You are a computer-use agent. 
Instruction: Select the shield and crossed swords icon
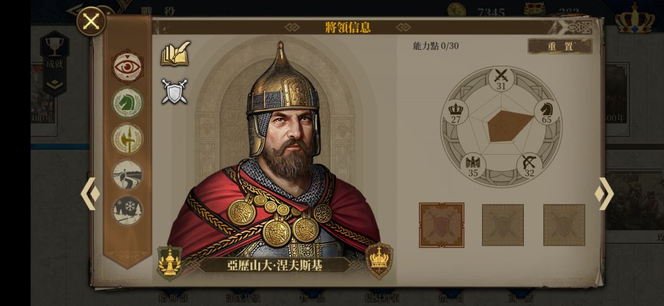[x=174, y=92]
